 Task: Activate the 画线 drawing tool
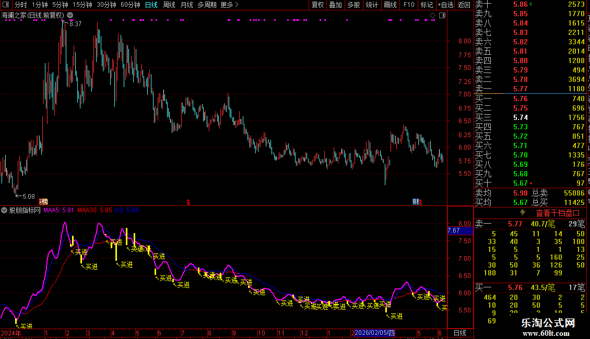coord(390,5)
